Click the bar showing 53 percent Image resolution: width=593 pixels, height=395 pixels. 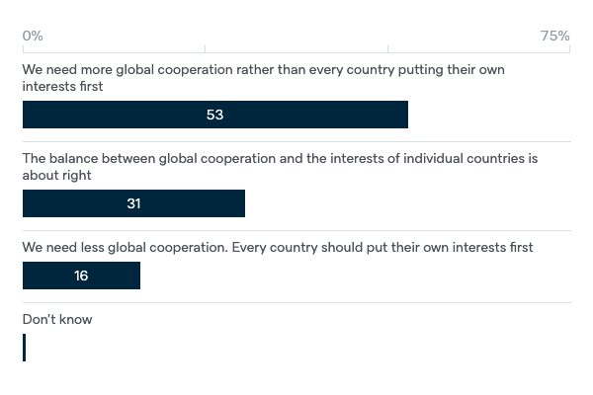[215, 115]
